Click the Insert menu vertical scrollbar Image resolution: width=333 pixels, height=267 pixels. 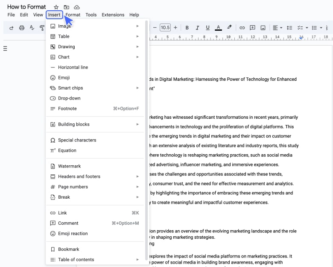146,140
